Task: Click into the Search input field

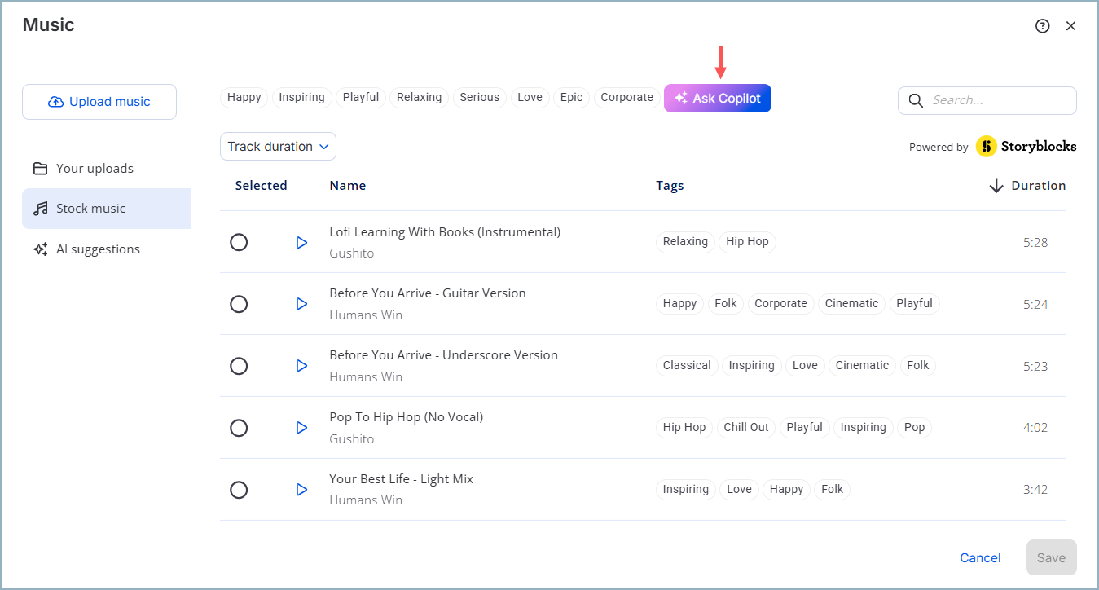Action: pos(1000,100)
